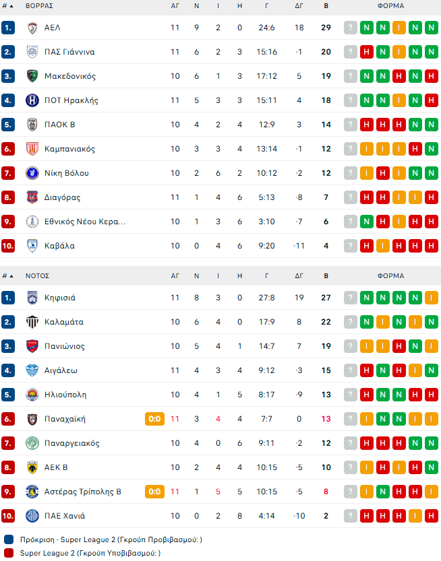The height and width of the screenshot is (561, 441).
Task: Click the Κηφισιά team crest
Action: pos(32,298)
